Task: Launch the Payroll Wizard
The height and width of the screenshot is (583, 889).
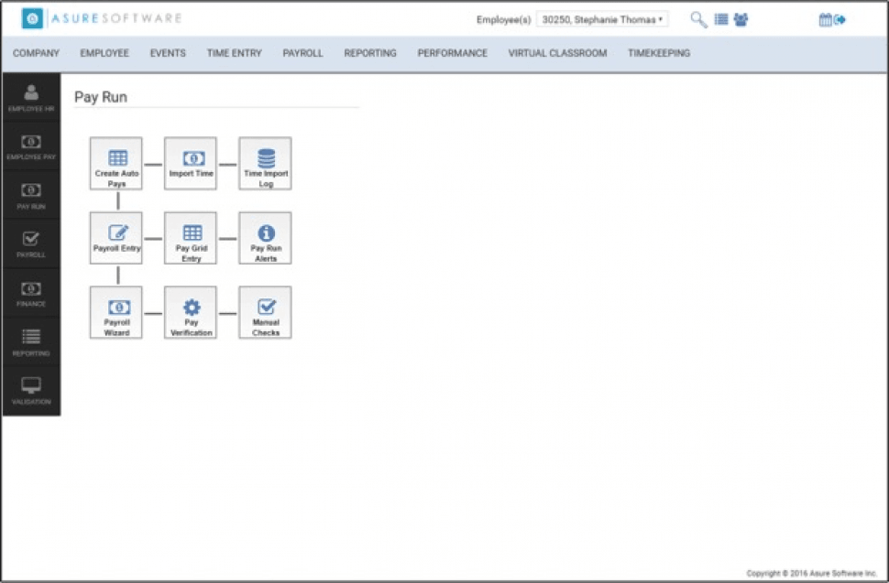Action: coord(115,312)
